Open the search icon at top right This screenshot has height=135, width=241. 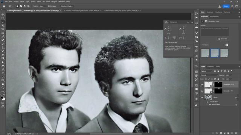[233, 6]
